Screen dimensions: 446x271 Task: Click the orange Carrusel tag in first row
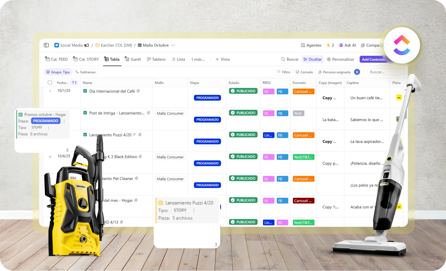tap(303, 92)
